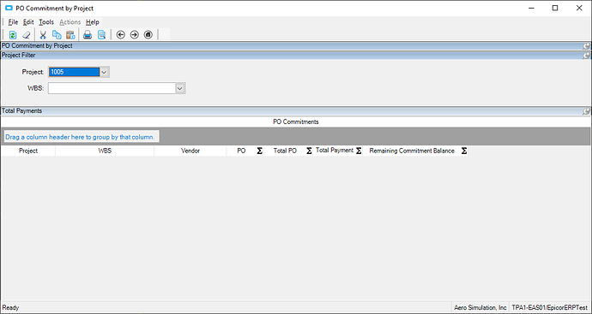The width and height of the screenshot is (592, 314).
Task: Click 'TPA1-EAS01/EpicorERPTest' in status bar
Action: tap(550, 308)
